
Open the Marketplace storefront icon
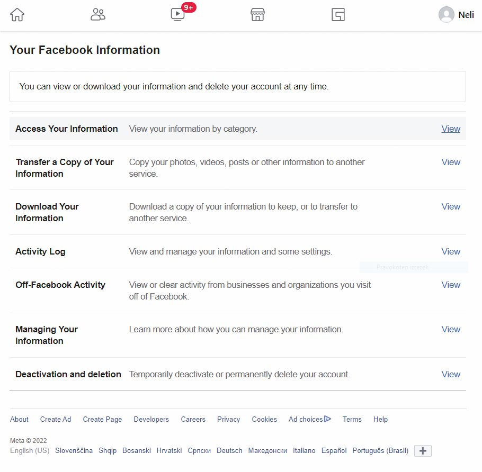(257, 14)
